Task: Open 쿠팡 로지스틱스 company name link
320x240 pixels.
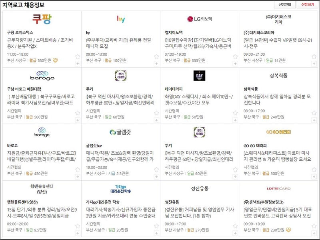Action: 20,32
